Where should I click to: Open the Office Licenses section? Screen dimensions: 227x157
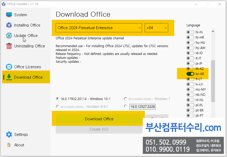(27, 67)
